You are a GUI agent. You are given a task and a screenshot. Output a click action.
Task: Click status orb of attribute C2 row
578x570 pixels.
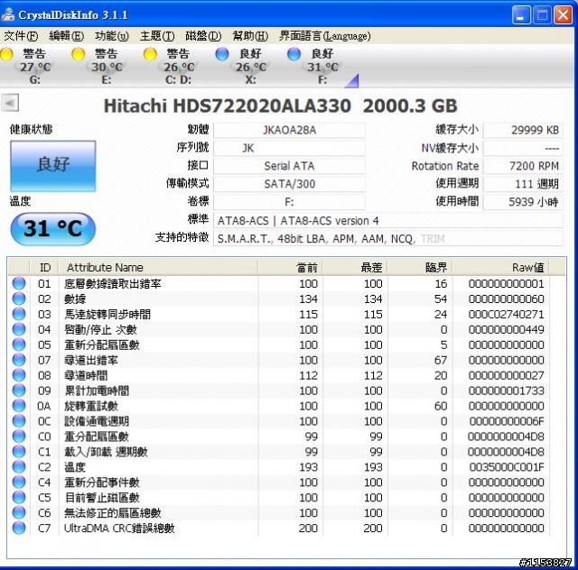[19, 467]
